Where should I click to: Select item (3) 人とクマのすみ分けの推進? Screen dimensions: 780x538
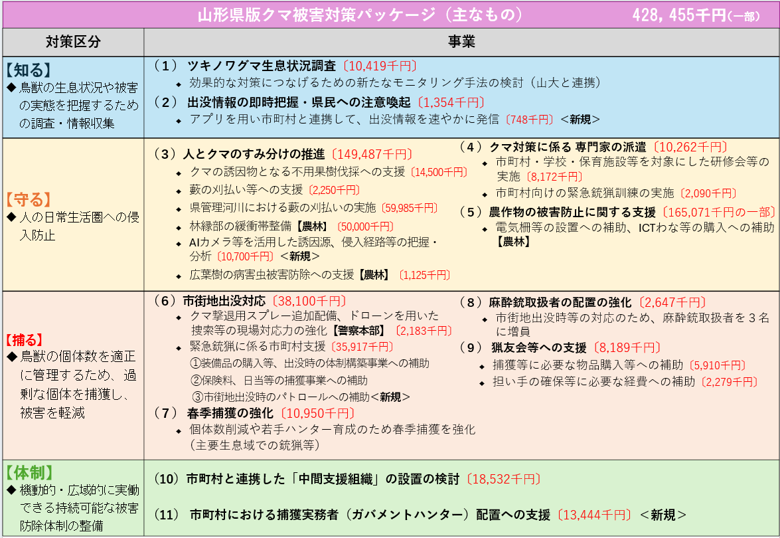click(x=239, y=154)
